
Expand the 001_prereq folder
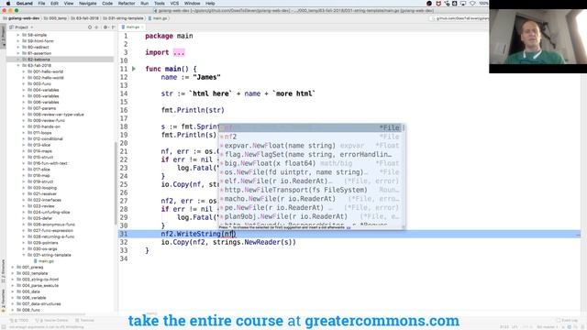tap(13, 267)
